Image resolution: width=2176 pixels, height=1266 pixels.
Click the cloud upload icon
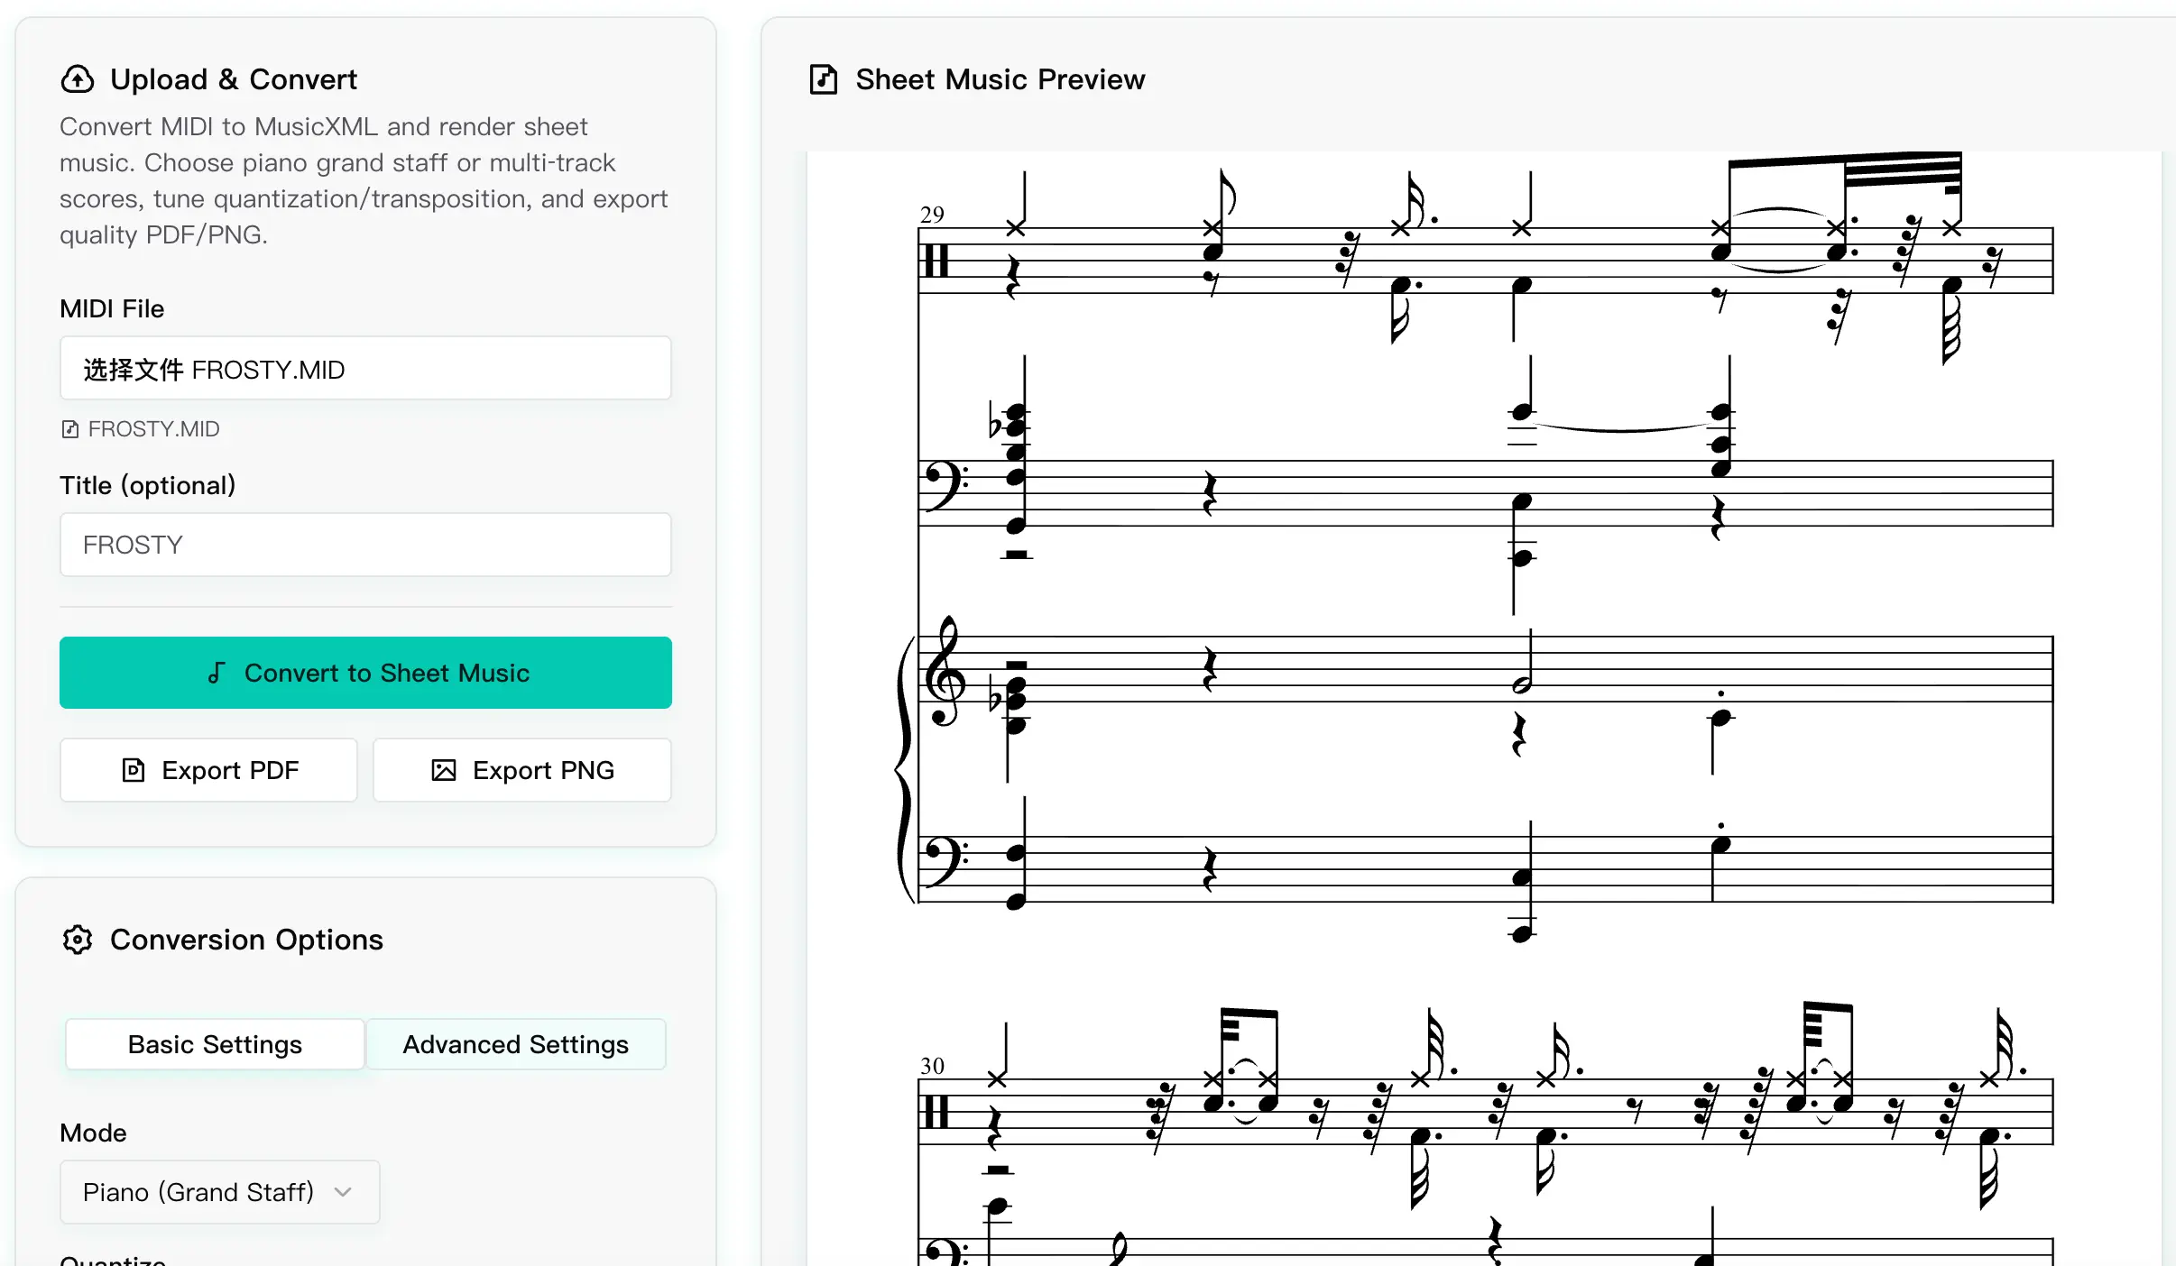(78, 79)
